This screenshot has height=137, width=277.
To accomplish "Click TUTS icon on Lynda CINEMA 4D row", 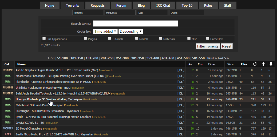I will click(x=8, y=117).
